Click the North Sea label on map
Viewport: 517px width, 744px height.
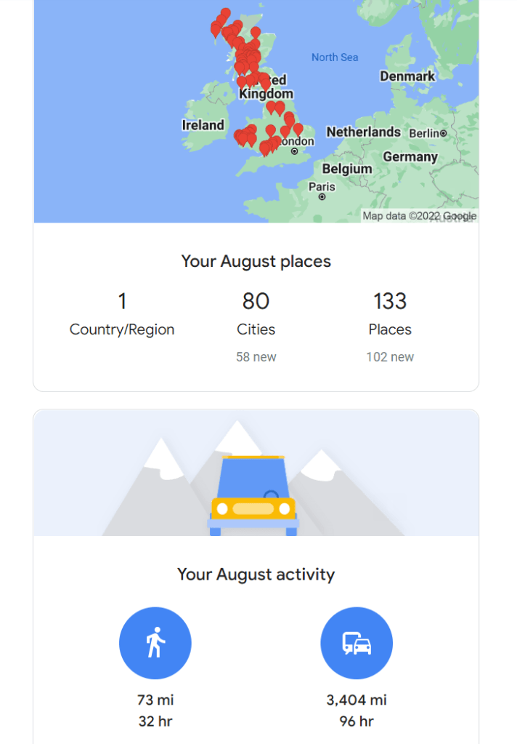[335, 57]
